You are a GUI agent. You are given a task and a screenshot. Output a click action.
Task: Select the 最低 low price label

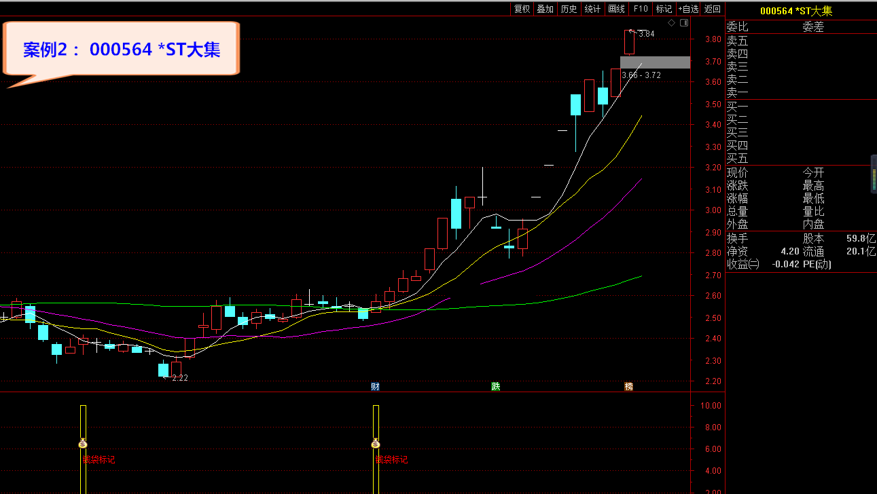[813, 199]
